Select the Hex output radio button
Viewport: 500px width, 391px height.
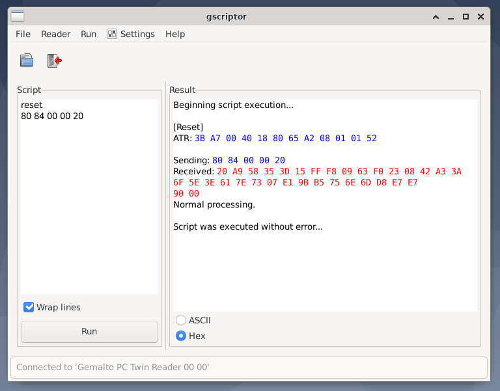coord(181,336)
